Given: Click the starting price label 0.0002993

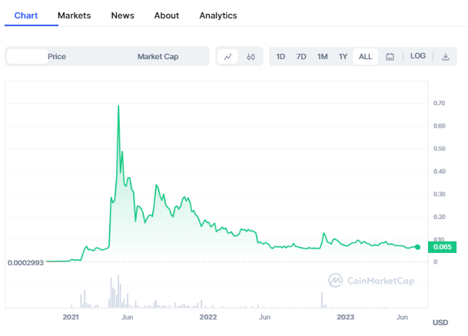Looking at the screenshot, I should coord(25,263).
